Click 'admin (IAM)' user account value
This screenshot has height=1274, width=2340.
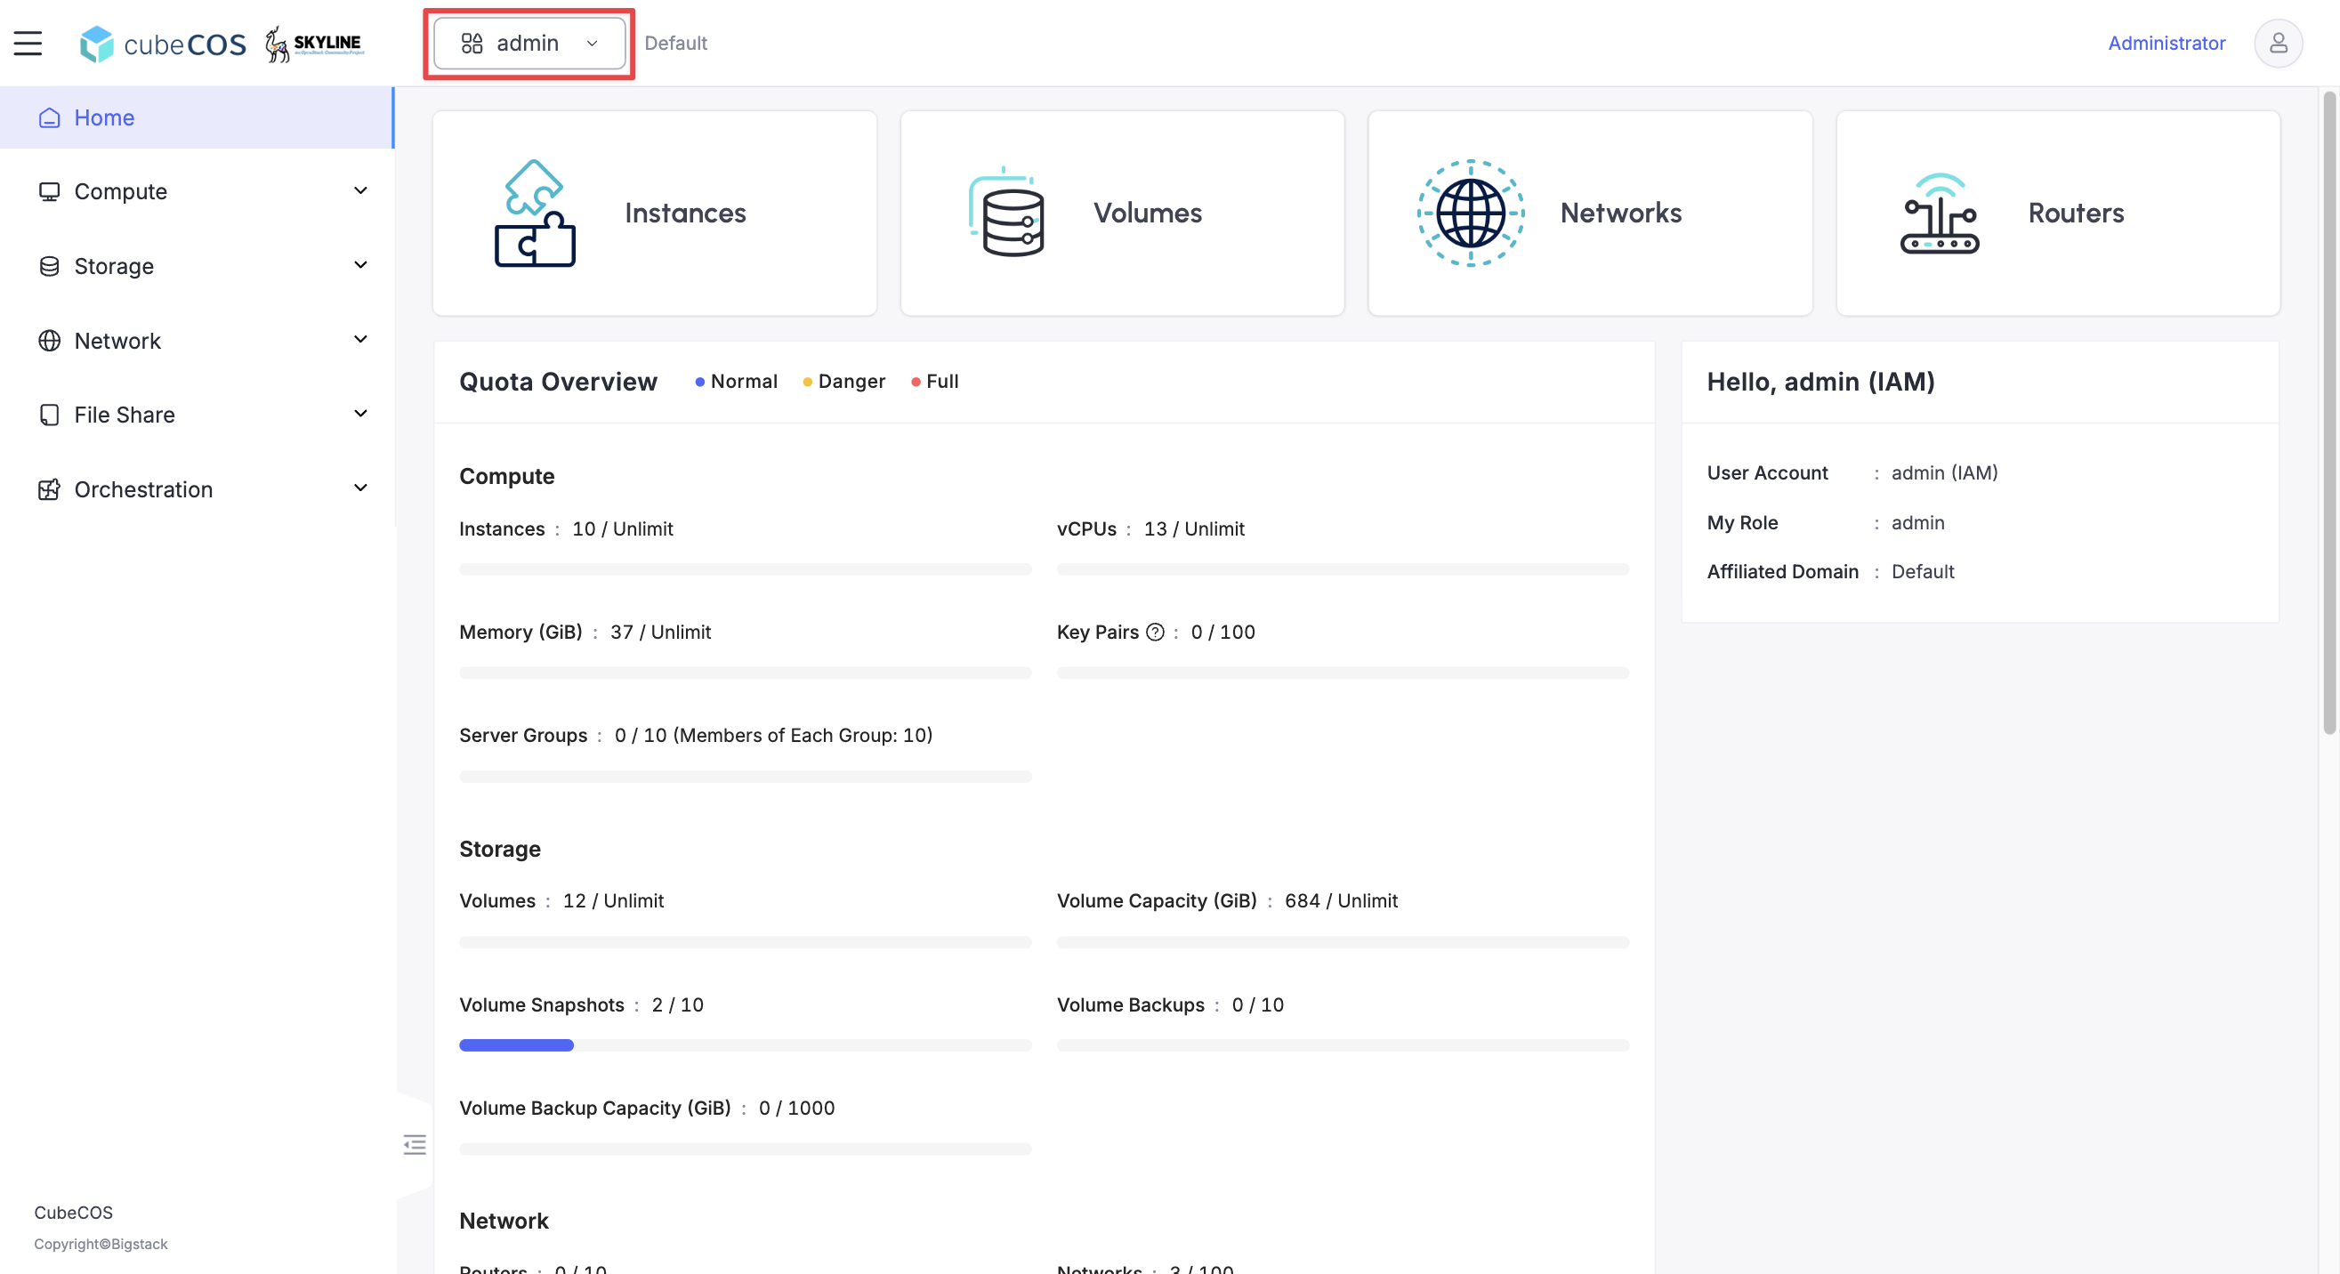point(1944,473)
